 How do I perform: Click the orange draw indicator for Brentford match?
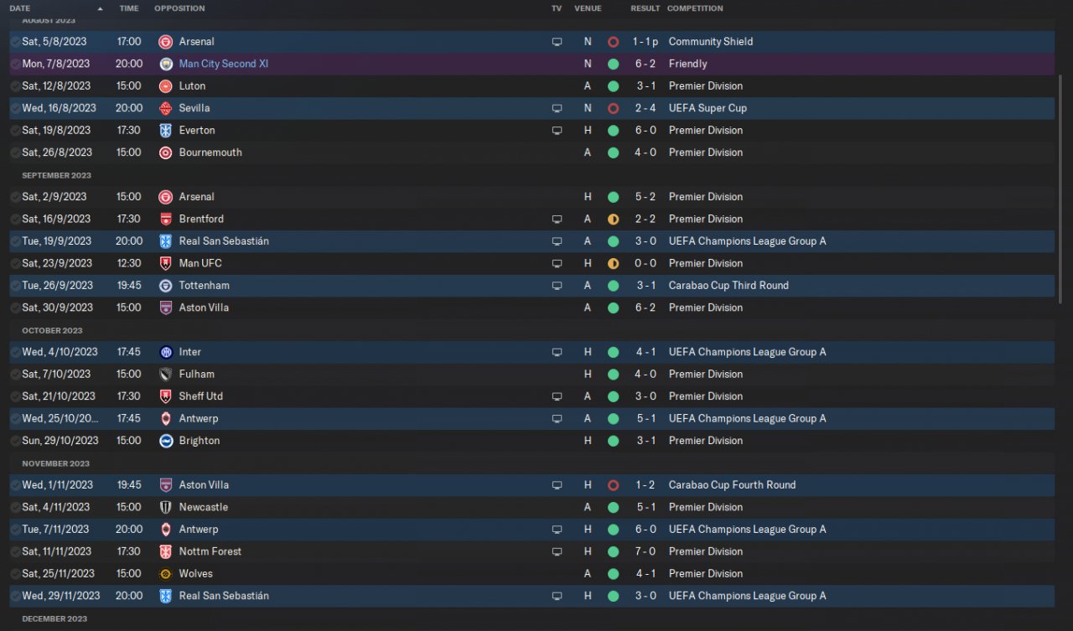coord(613,220)
